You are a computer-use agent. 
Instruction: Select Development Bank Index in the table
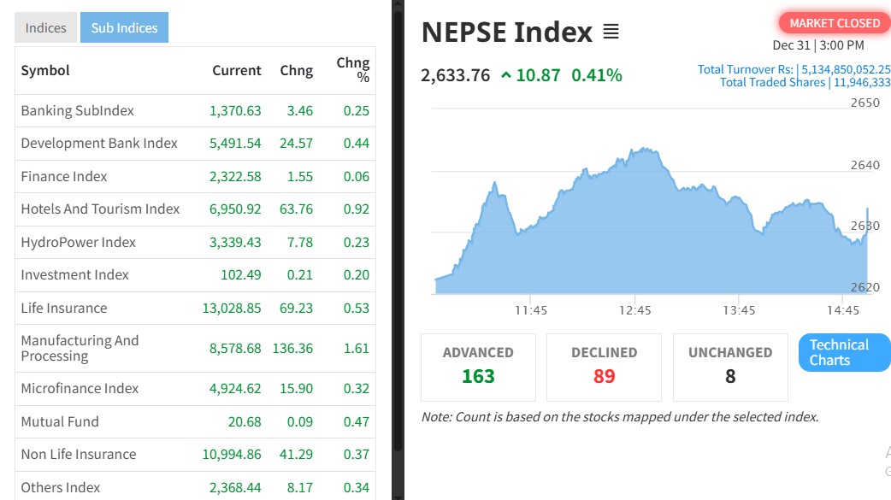coord(99,143)
